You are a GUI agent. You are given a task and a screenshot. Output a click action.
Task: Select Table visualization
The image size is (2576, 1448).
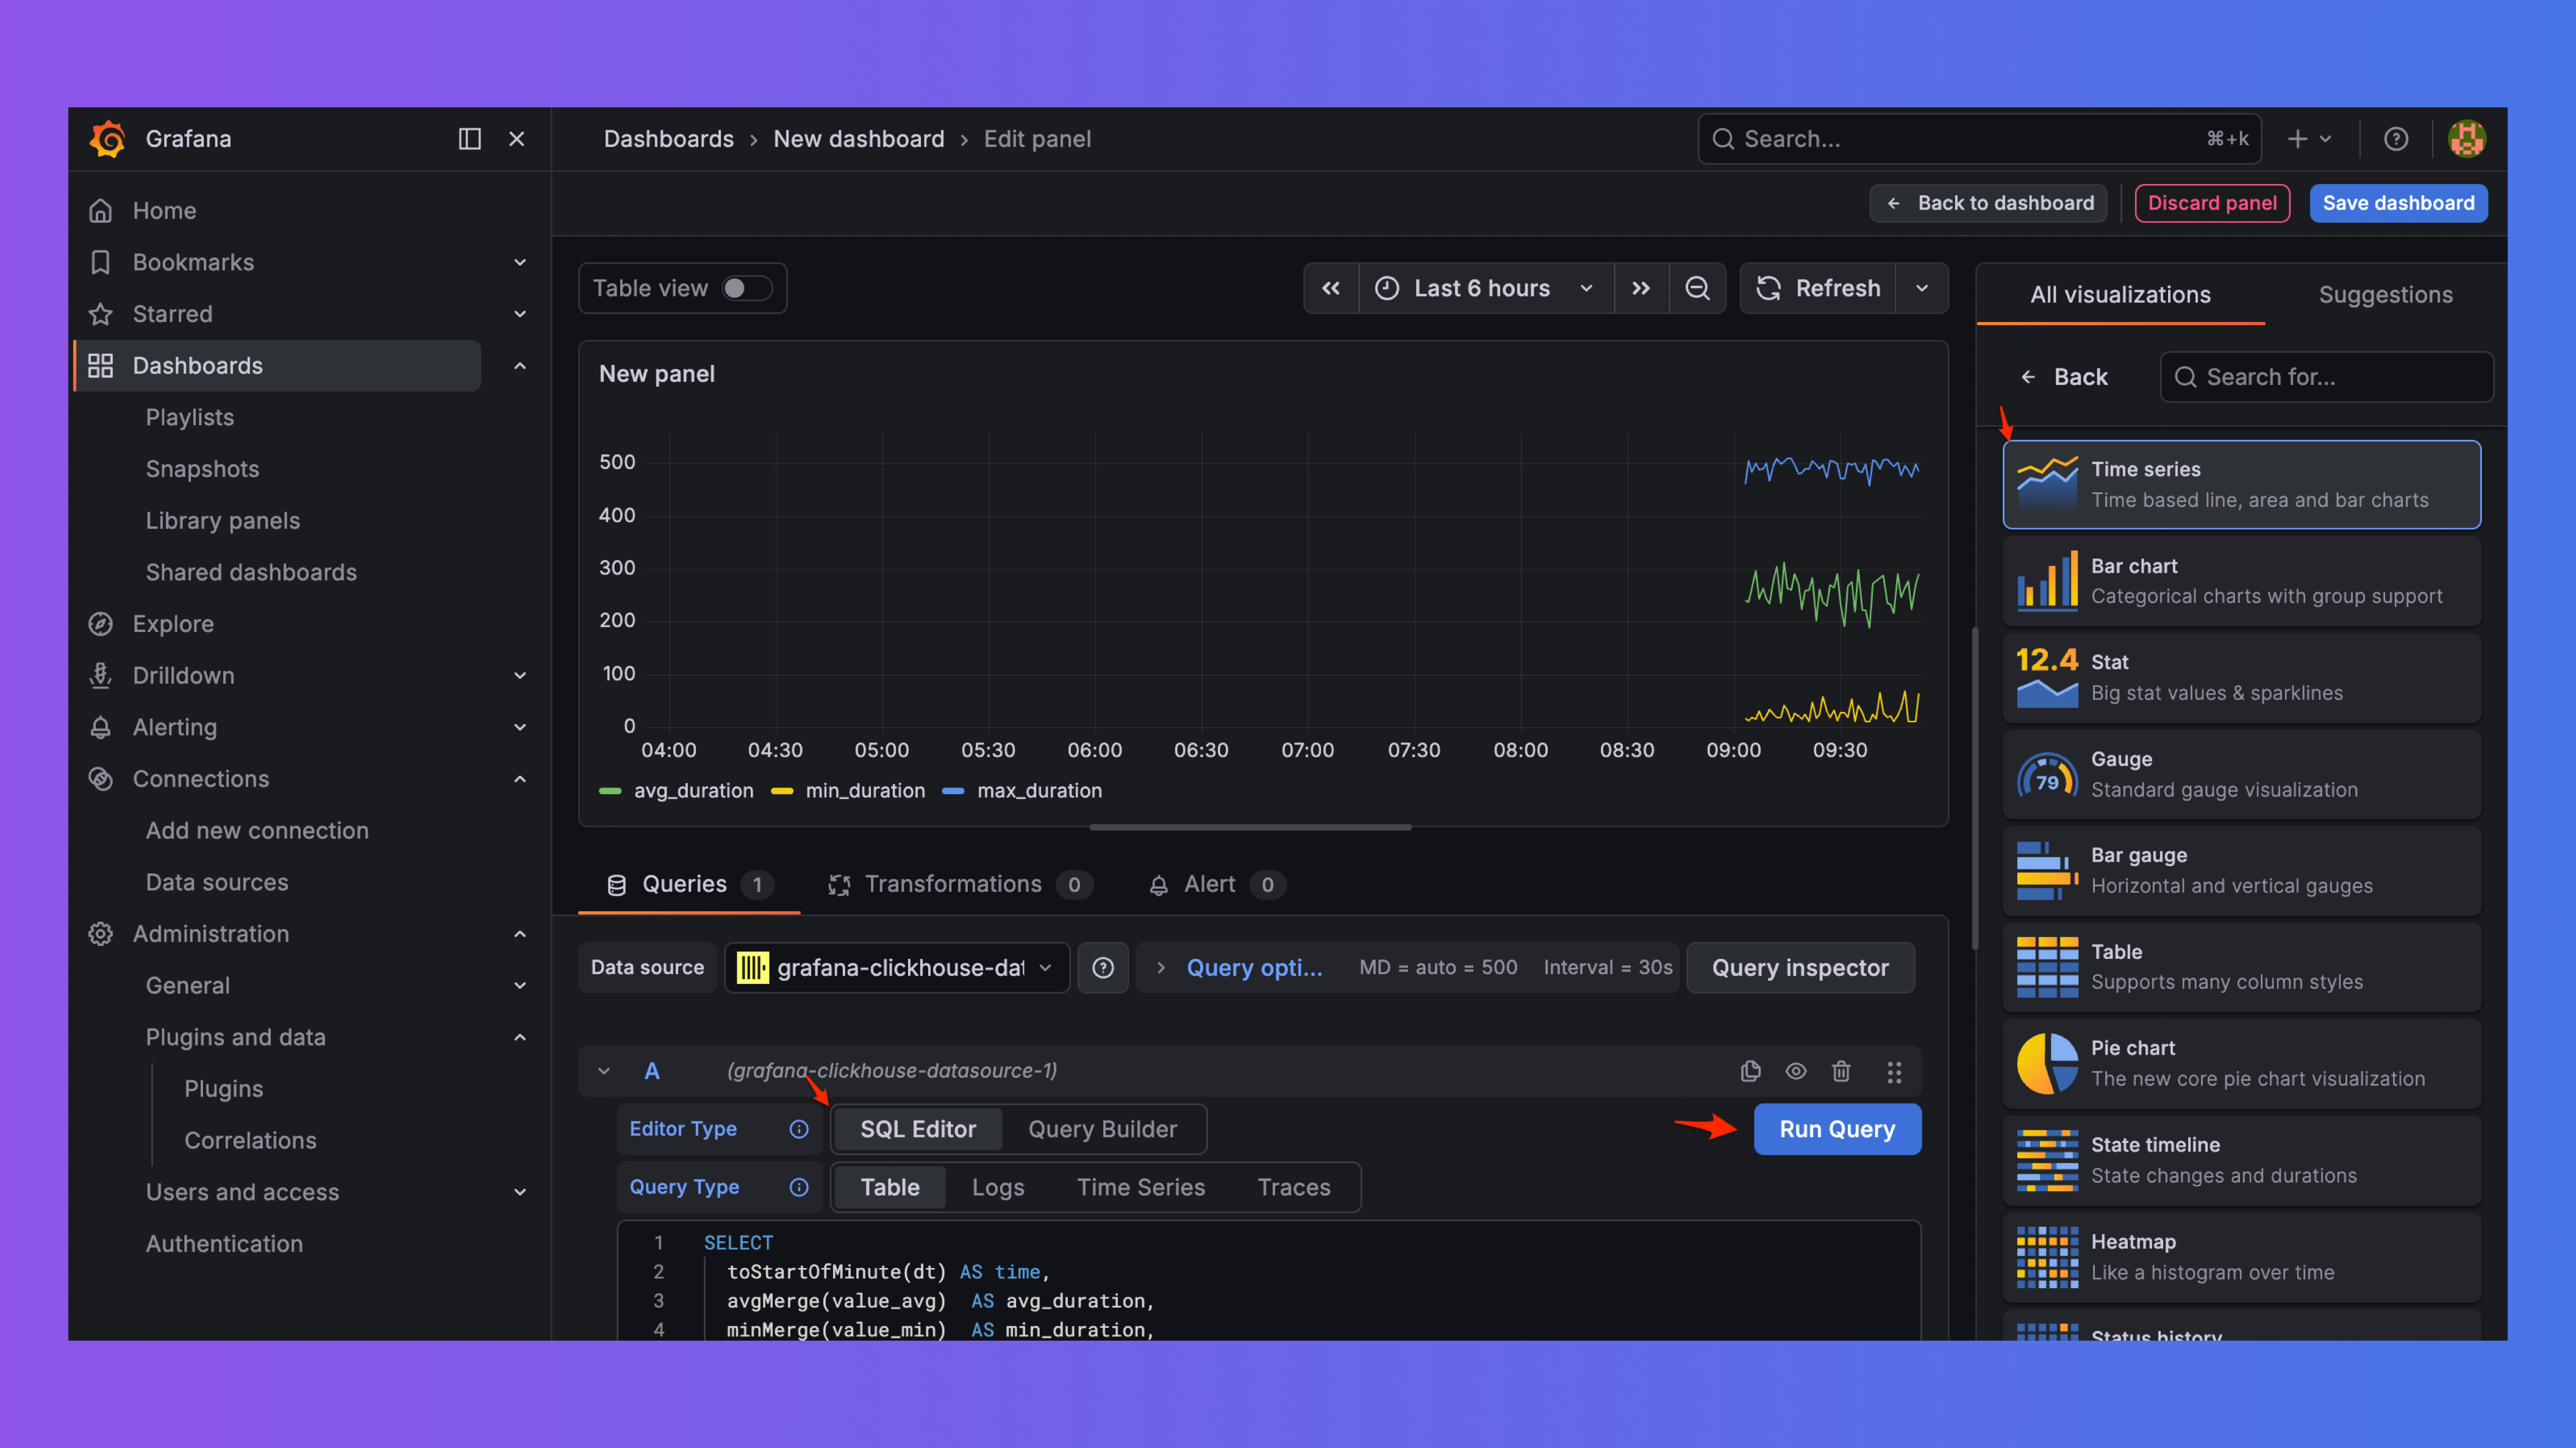coord(2241,967)
